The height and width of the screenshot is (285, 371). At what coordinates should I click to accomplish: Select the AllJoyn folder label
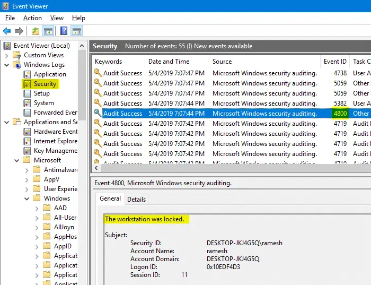64,227
